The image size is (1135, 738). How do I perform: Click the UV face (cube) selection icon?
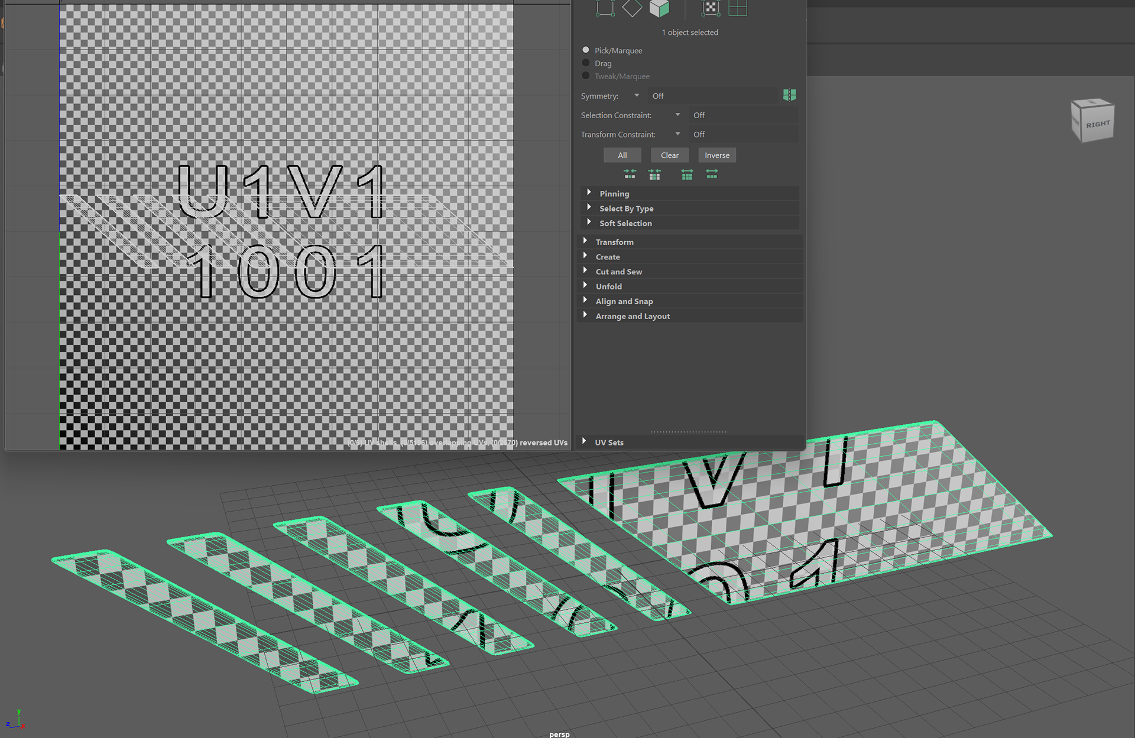pyautogui.click(x=659, y=8)
